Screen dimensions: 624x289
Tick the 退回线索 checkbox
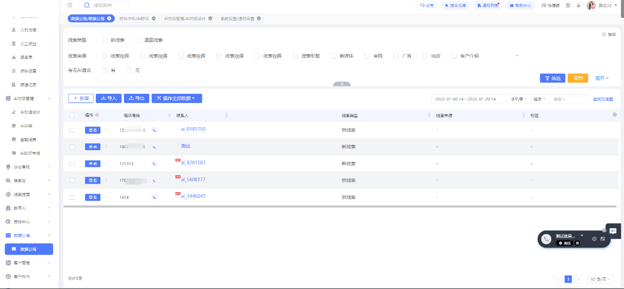pos(138,40)
